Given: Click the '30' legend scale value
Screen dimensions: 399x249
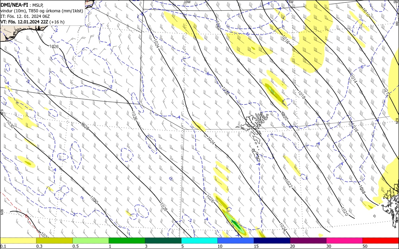Looking at the screenshot, I should (x=329, y=246).
